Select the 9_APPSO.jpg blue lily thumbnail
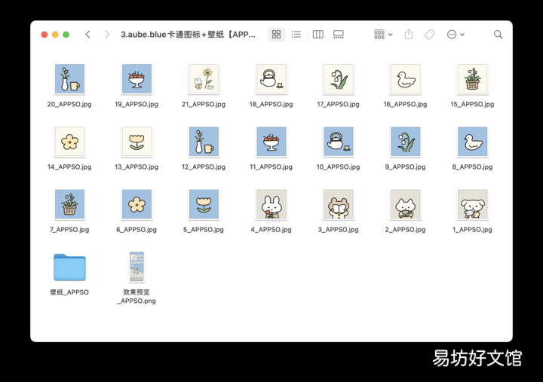The height and width of the screenshot is (382, 543). [x=406, y=142]
